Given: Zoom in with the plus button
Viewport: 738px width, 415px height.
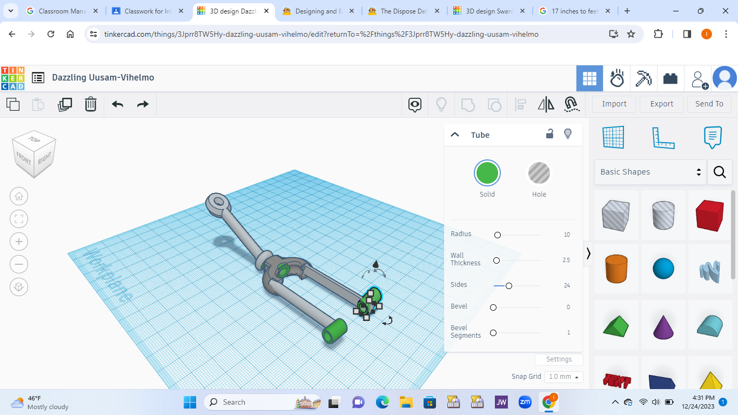Looking at the screenshot, I should [x=19, y=242].
